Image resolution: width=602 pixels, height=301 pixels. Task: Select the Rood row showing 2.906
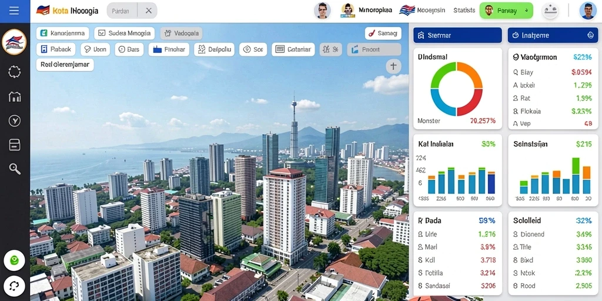(553, 286)
